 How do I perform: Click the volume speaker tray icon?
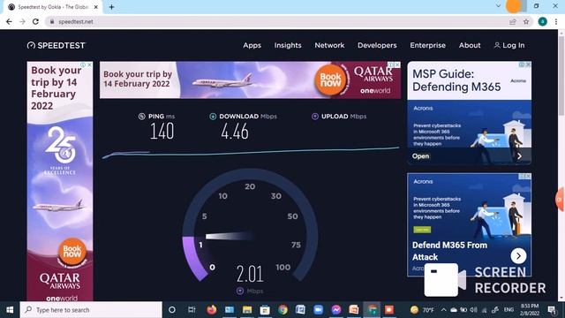[474, 310]
